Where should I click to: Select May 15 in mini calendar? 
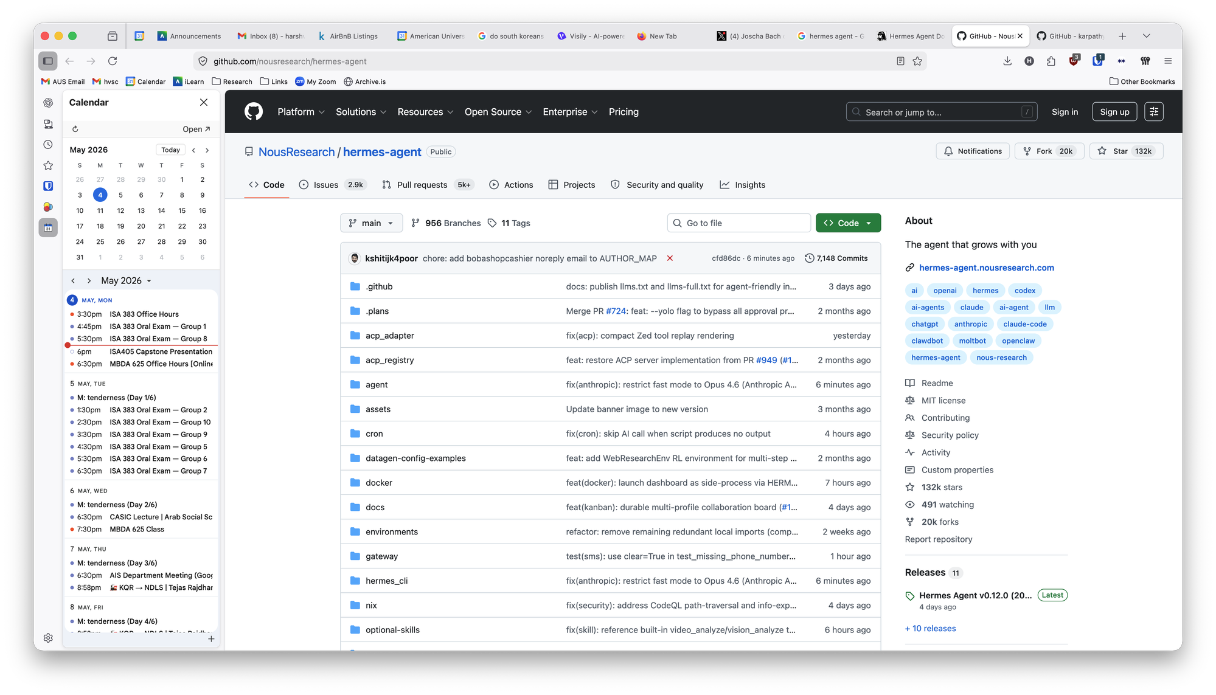[182, 210]
